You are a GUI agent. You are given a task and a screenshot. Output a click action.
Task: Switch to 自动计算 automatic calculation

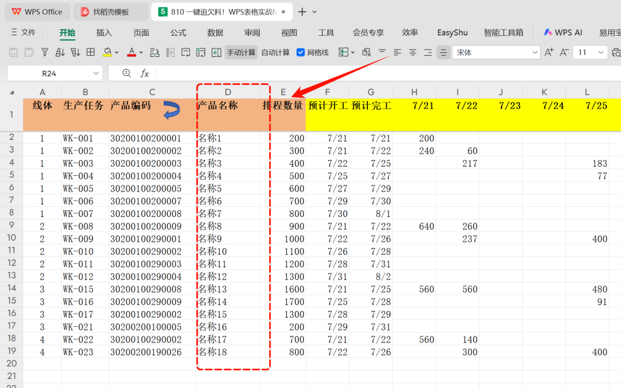(x=275, y=52)
